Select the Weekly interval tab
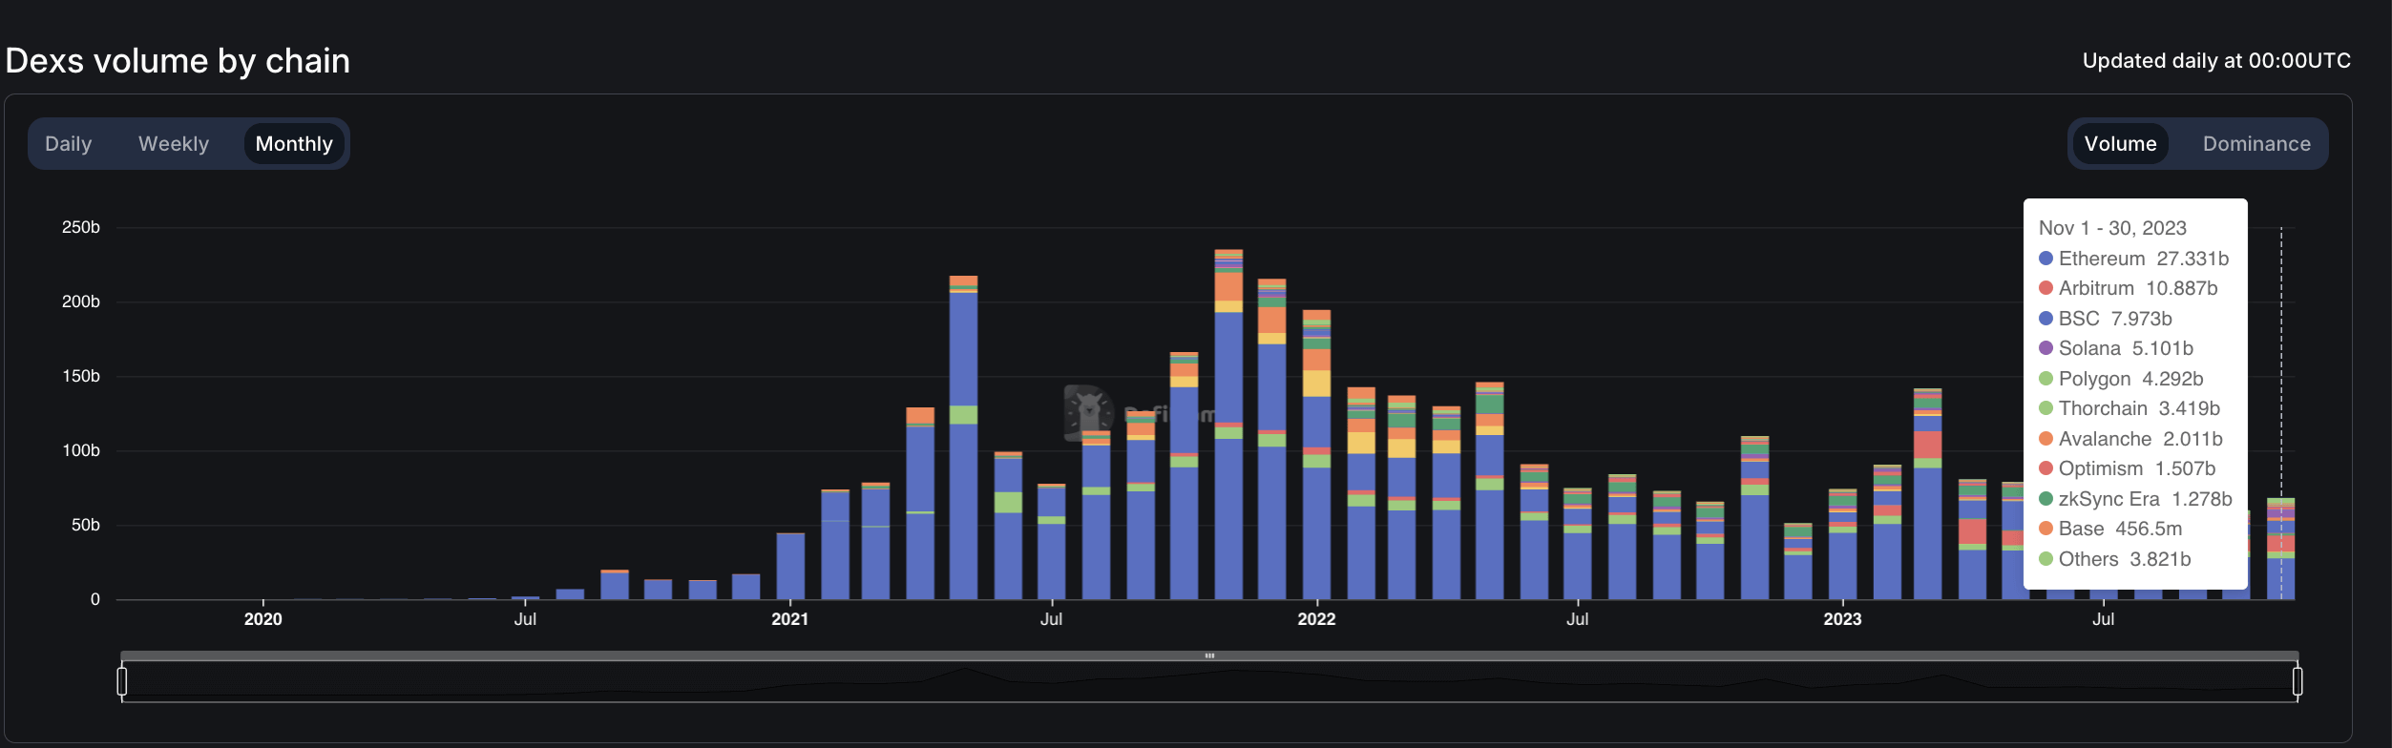This screenshot has height=748, width=2392. pyautogui.click(x=173, y=144)
